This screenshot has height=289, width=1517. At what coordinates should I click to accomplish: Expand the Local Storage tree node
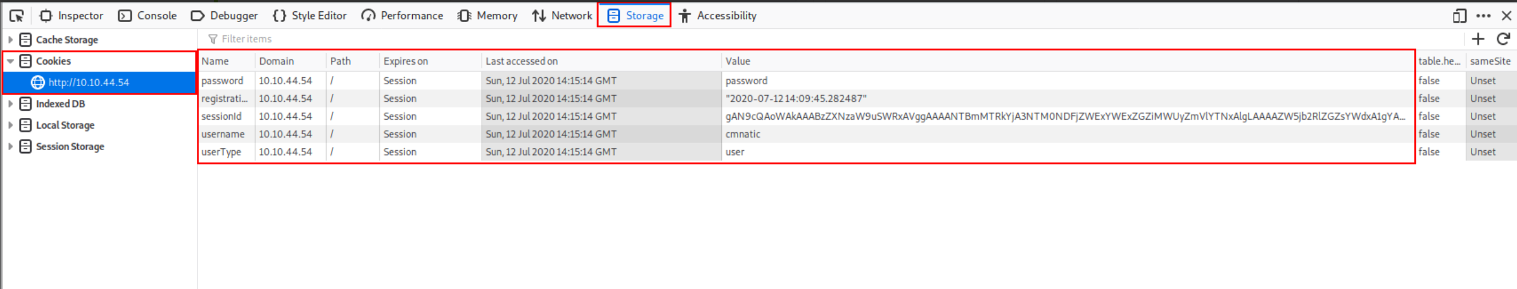point(10,126)
